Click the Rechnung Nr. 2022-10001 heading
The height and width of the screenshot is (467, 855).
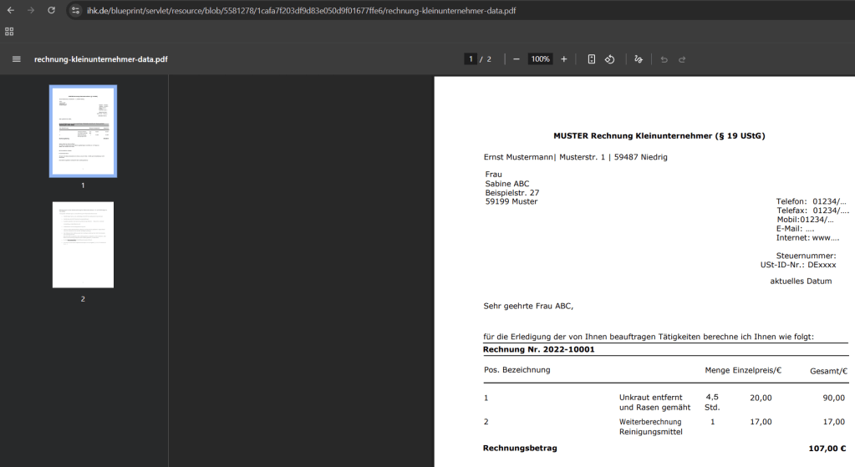click(539, 349)
